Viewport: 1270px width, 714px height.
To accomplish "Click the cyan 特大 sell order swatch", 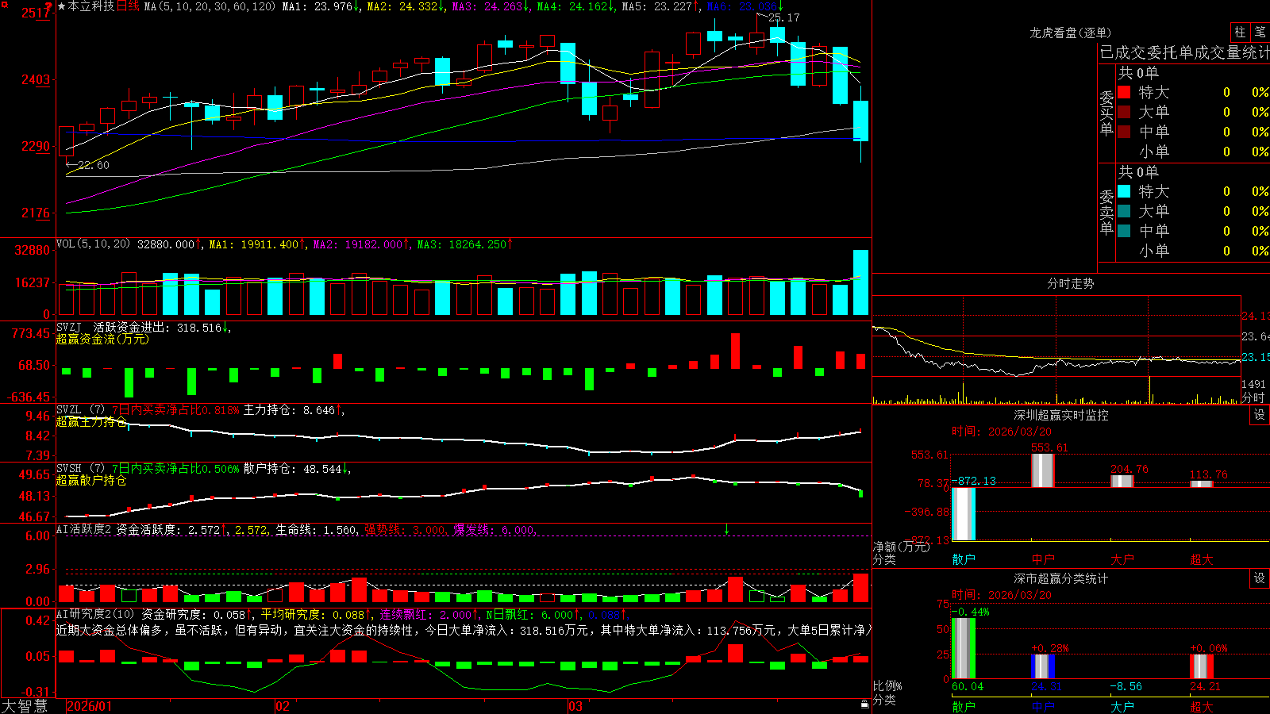I will [1124, 191].
